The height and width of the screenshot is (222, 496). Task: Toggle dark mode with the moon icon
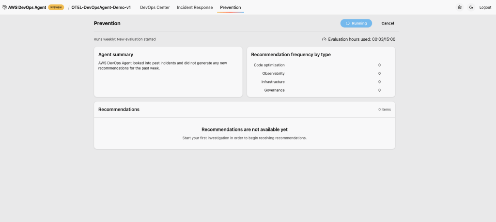[471, 7]
